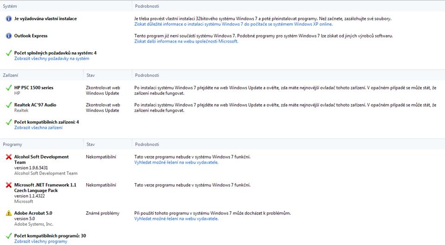Select the Adobe Acrobat 5.0 program title
Viewport: 445px width, 245px height.
point(33,213)
